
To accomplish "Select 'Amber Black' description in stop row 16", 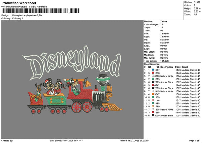I will pyautogui.click(x=167, y=115).
